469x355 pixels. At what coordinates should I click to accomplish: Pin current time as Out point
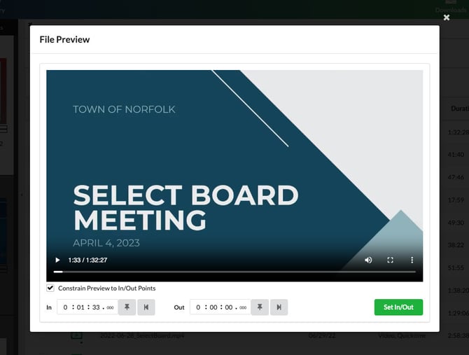point(260,307)
